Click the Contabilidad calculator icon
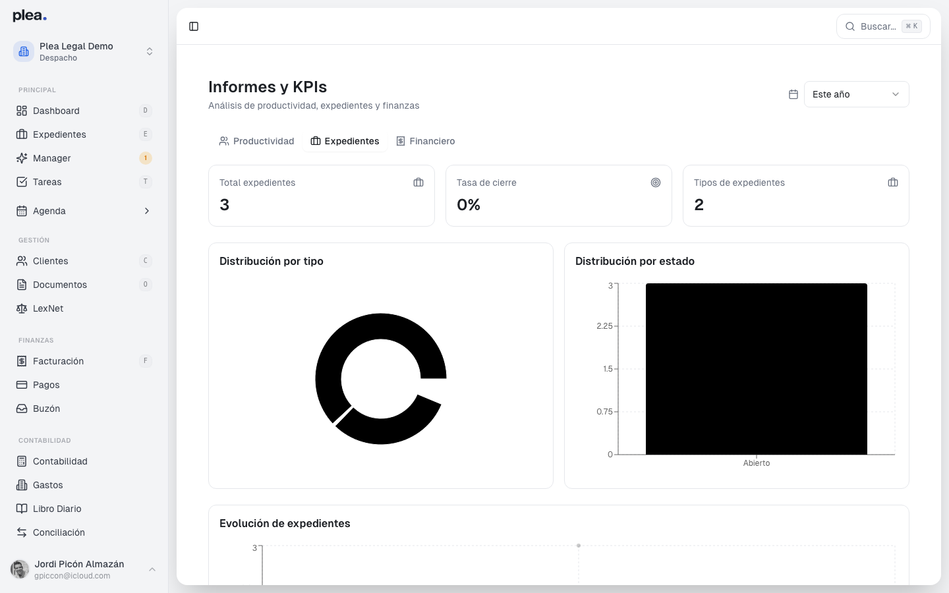 point(22,461)
